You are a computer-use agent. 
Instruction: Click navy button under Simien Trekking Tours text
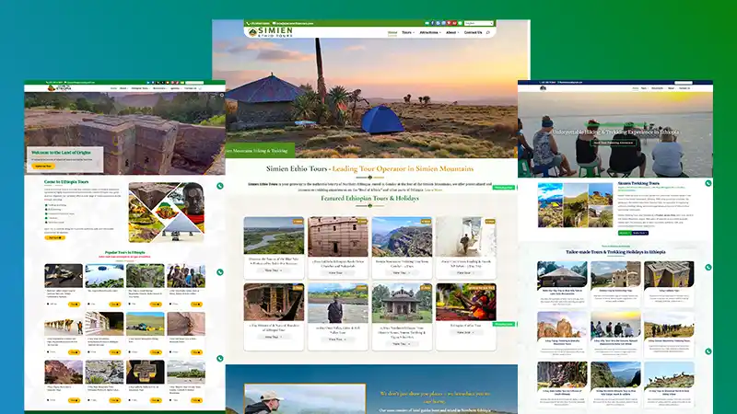tap(640, 233)
